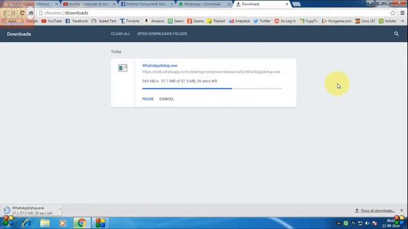408x229 pixels.
Task: Open the download shelf item options arrow
Action: pyautogui.click(x=60, y=209)
